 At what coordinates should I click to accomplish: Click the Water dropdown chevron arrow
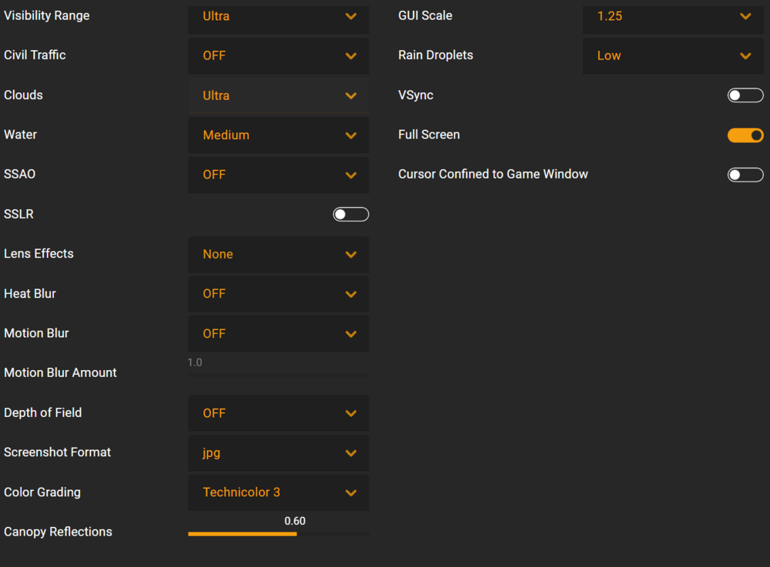351,135
